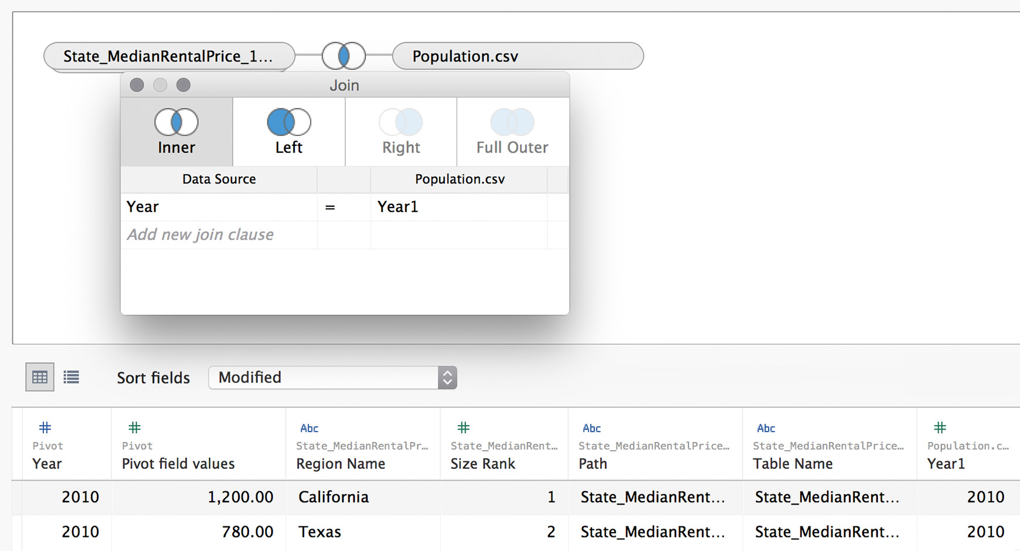Viewport: 1020px width, 551px height.
Task: Select the Left join type
Action: 289,132
